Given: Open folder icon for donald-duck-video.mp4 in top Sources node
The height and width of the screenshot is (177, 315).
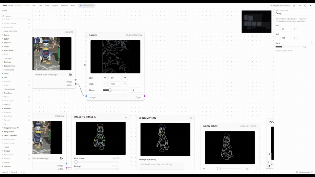Looking at the screenshot, I should (x=71, y=74).
